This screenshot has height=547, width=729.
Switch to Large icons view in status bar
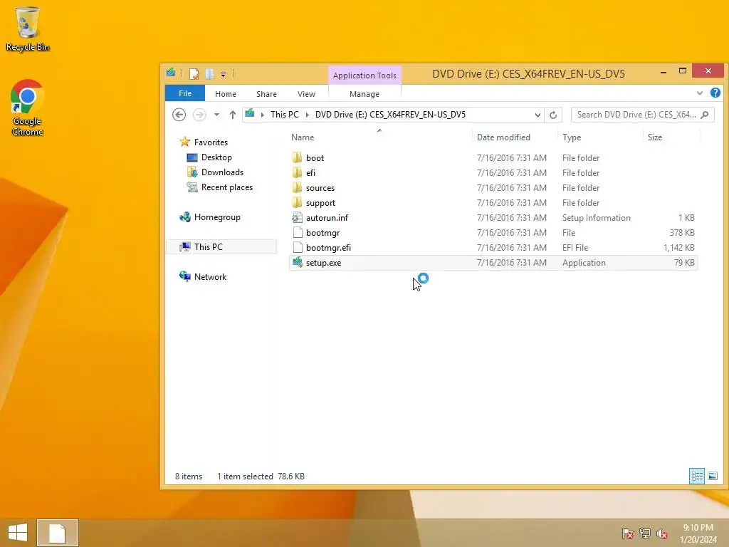click(x=712, y=476)
